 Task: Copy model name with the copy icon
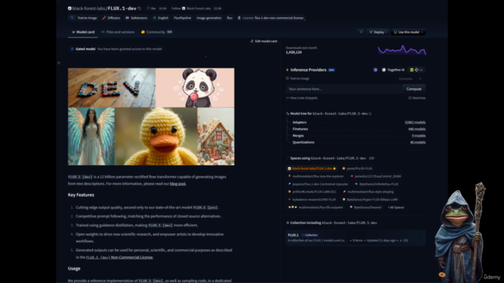139,9
